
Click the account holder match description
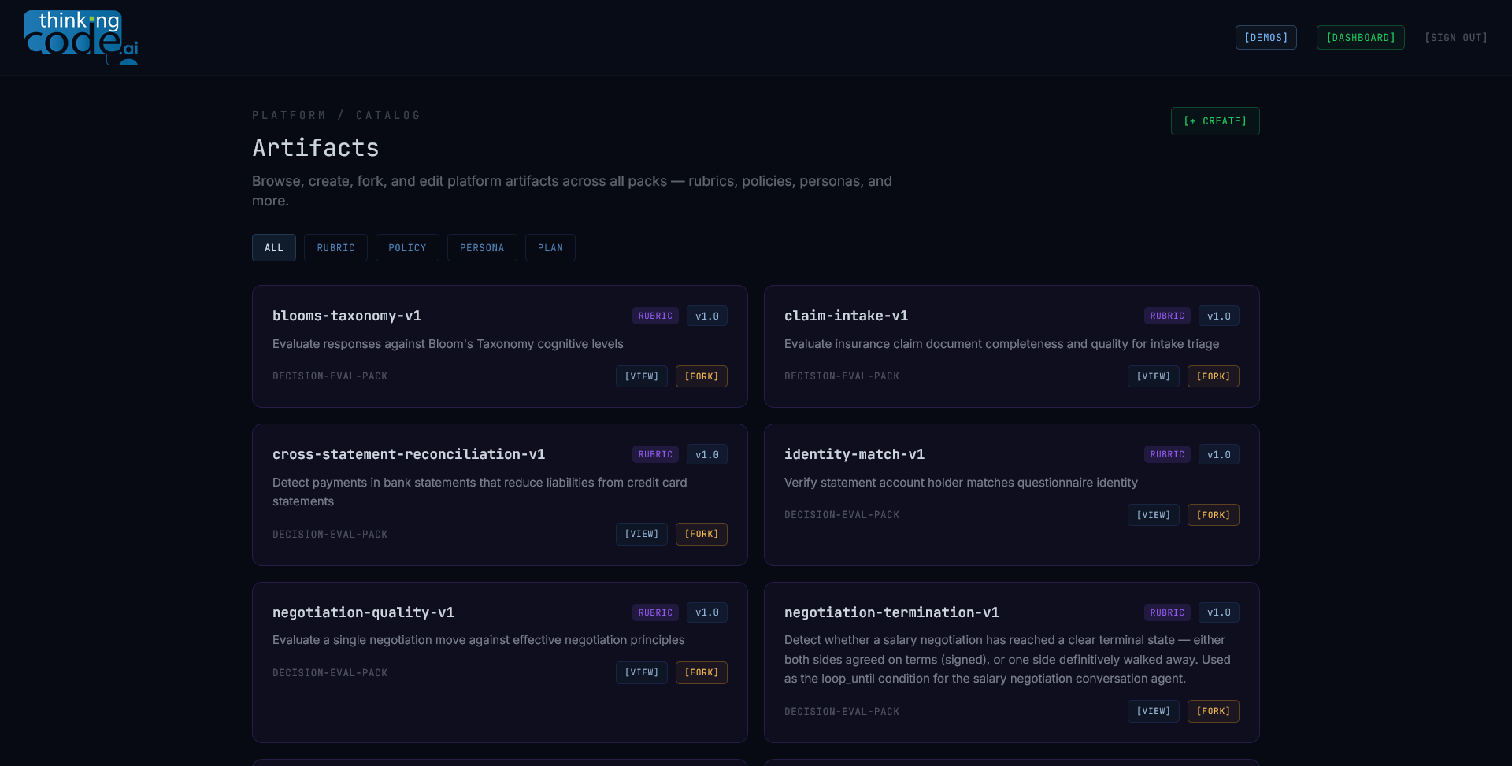click(x=961, y=483)
